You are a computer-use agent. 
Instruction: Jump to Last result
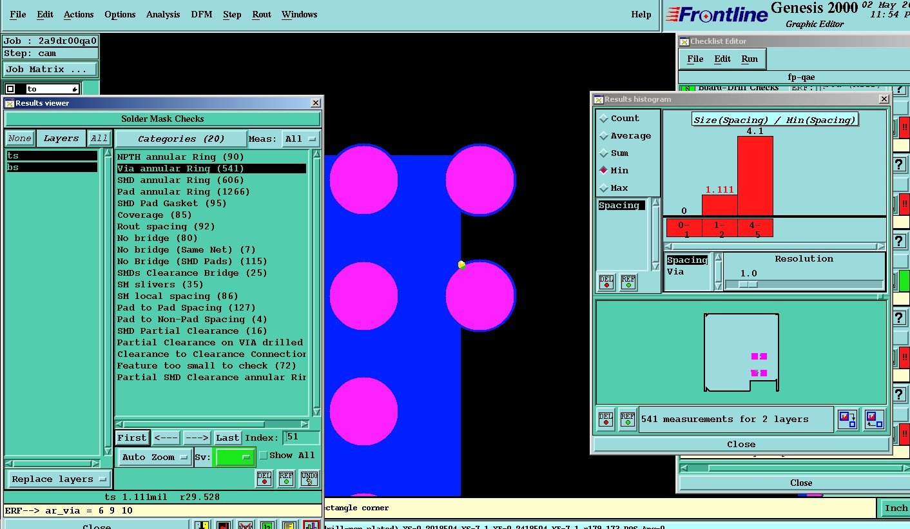pyautogui.click(x=227, y=438)
